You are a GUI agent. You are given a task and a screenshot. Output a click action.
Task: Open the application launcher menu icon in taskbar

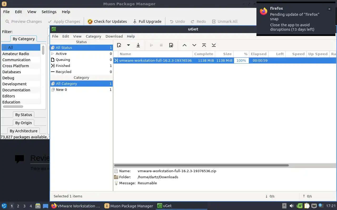(4, 206)
